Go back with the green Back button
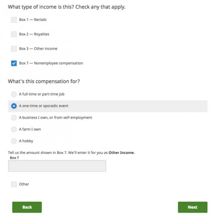 [27, 207]
